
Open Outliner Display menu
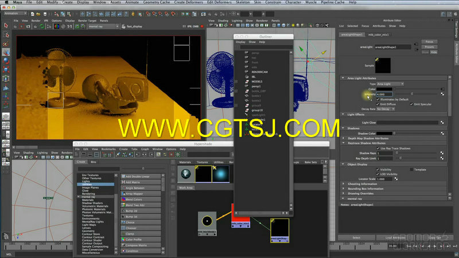240,42
